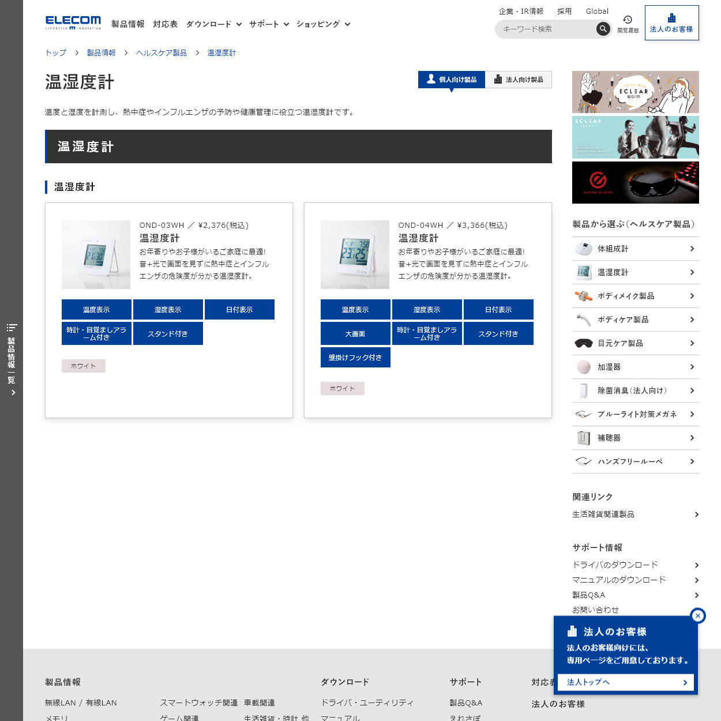721x721 pixels.
Task: Click the search magnifier icon
Action: tap(603, 29)
